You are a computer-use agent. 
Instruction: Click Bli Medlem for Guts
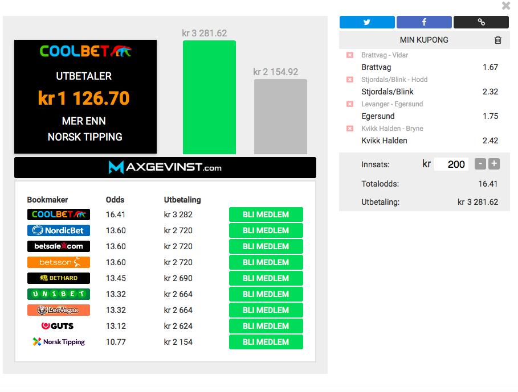pyautogui.click(x=266, y=326)
